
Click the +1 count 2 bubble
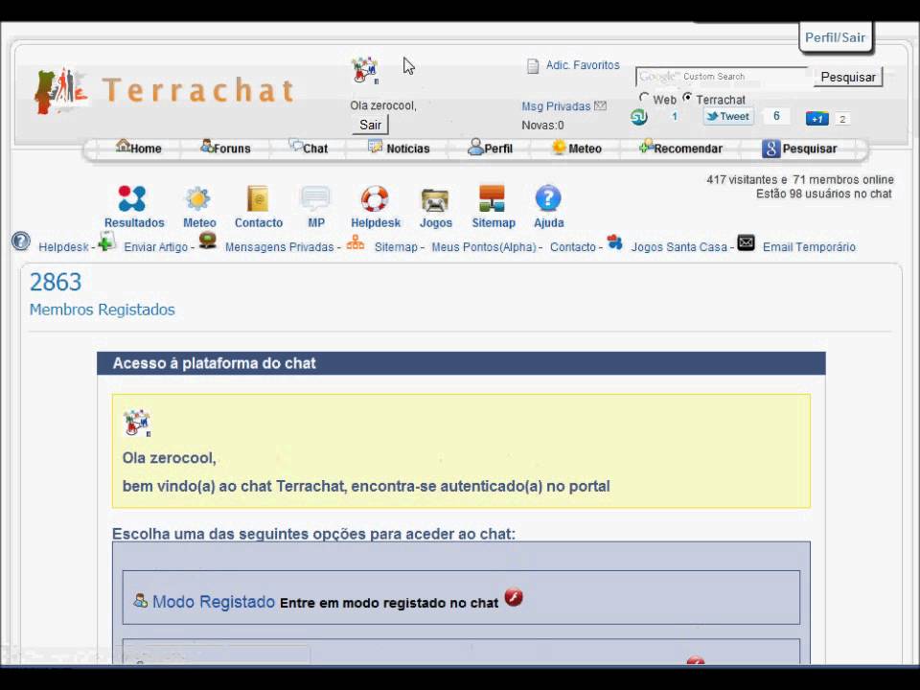(842, 119)
